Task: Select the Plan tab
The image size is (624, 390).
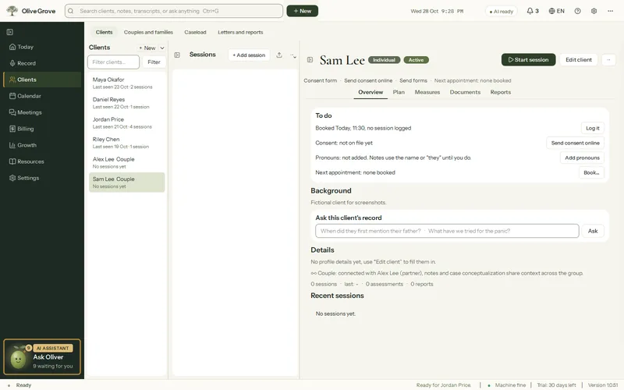Action: 399,92
